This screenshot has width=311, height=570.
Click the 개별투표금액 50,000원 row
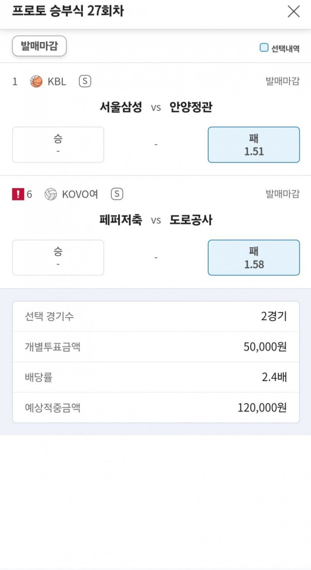coord(156,347)
